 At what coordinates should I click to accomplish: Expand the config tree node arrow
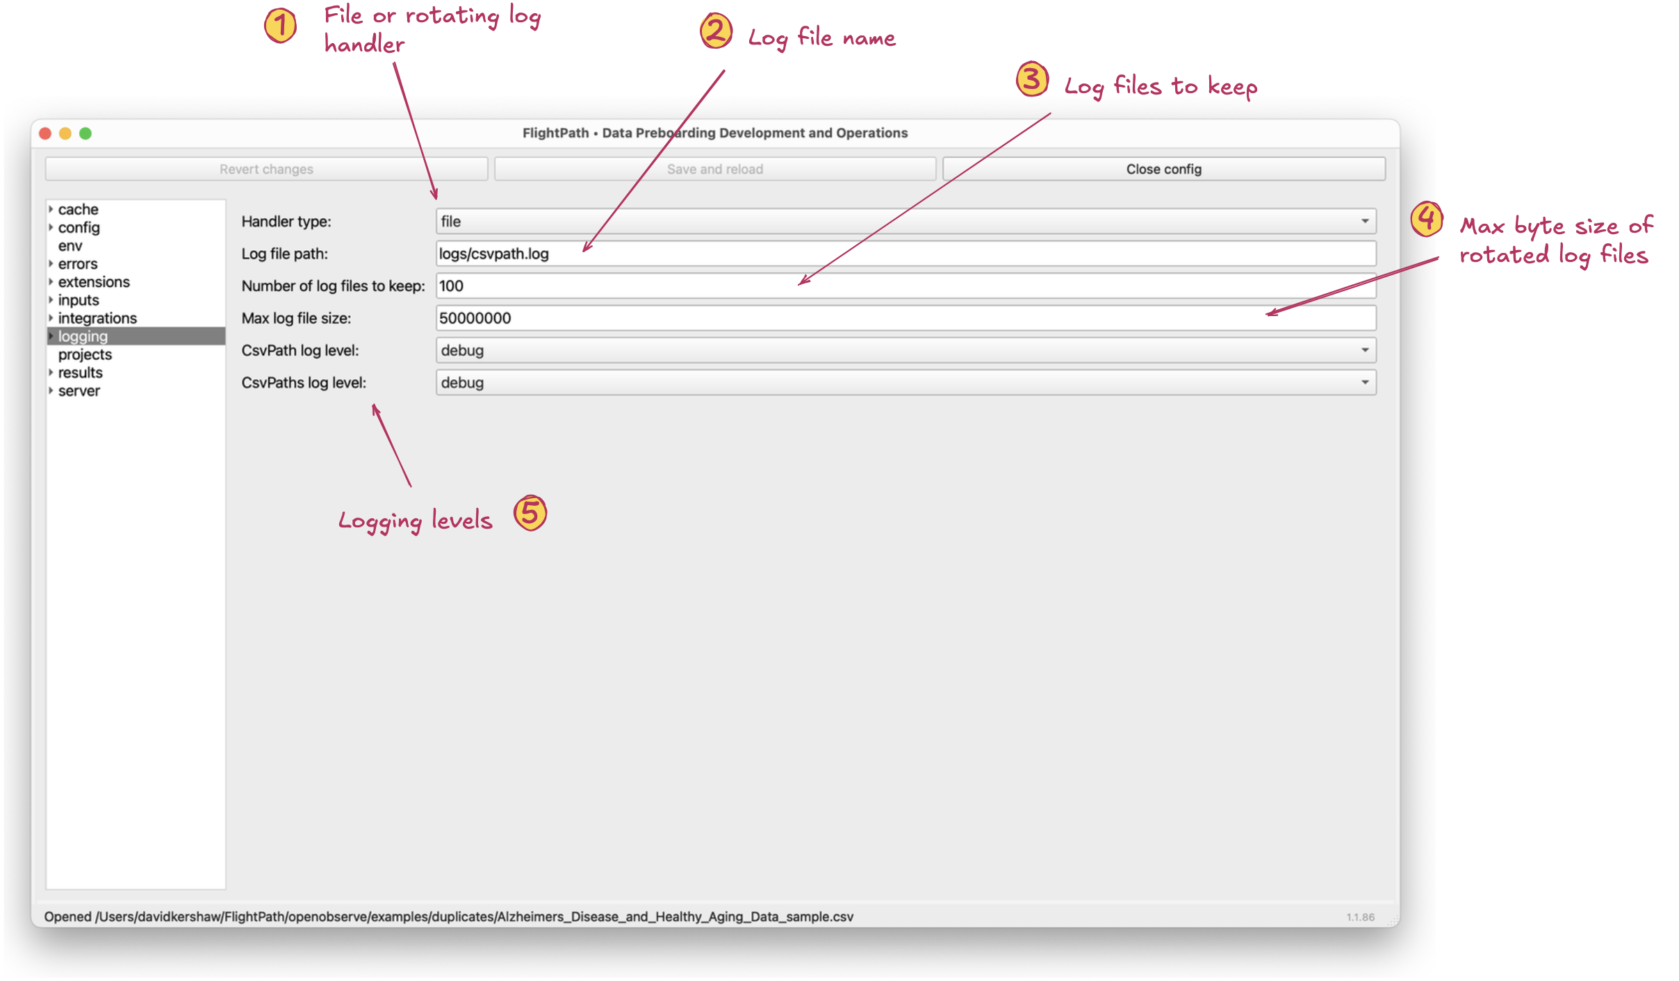pyautogui.click(x=51, y=227)
